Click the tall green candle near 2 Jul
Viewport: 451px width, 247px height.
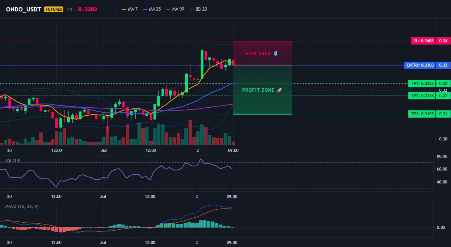(x=202, y=64)
